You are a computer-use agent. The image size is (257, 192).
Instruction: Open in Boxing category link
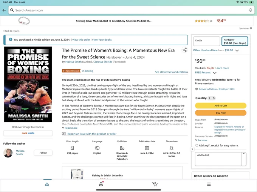(x=88, y=71)
